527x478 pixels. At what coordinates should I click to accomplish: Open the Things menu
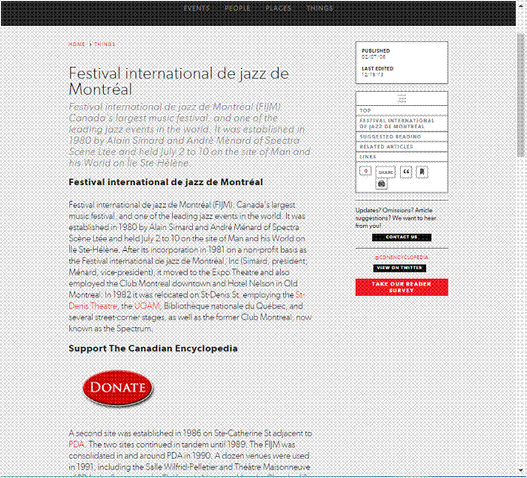319,9
